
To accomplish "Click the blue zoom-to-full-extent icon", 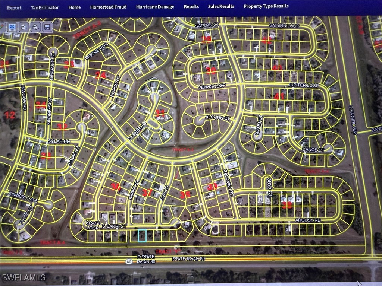I will (12, 26).
